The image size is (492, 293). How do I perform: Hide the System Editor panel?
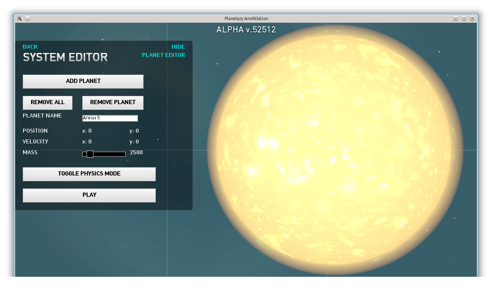[178, 47]
